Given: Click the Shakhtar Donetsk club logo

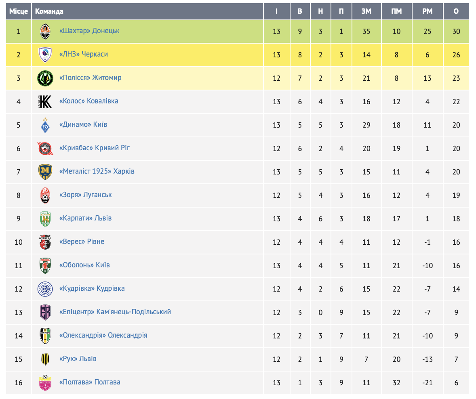Looking at the screenshot, I should tap(45, 31).
